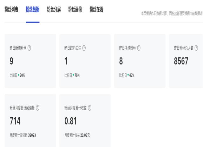
Task: Open the 粉丝分层 tab
Action: click(x=54, y=10)
